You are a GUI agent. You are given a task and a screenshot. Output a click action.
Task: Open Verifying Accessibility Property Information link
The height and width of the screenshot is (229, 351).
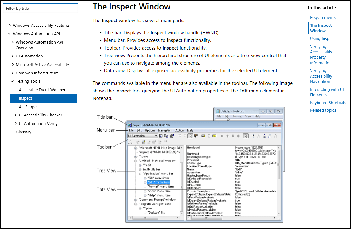click(321, 55)
